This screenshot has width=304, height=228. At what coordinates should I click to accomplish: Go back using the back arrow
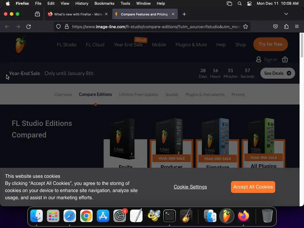pos(7,26)
